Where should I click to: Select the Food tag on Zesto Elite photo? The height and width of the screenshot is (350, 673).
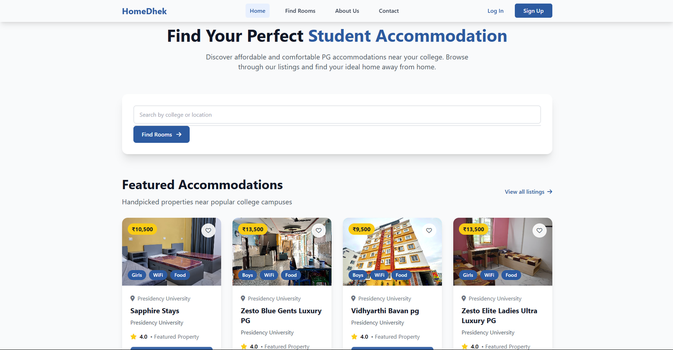coord(511,275)
